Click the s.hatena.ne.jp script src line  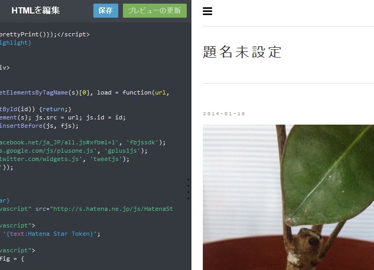click(x=86, y=209)
